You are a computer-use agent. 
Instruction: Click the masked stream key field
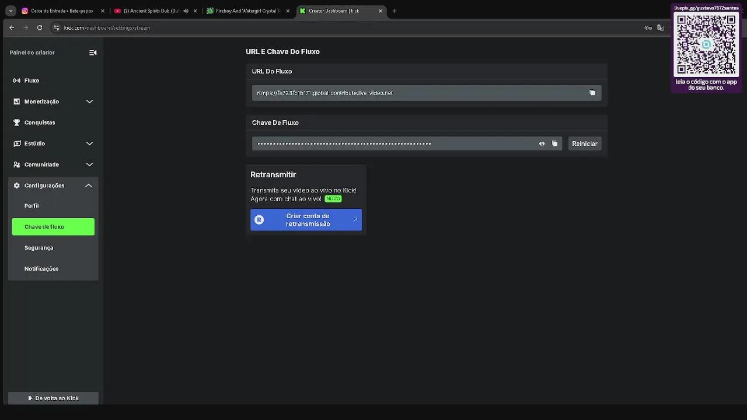(x=407, y=143)
